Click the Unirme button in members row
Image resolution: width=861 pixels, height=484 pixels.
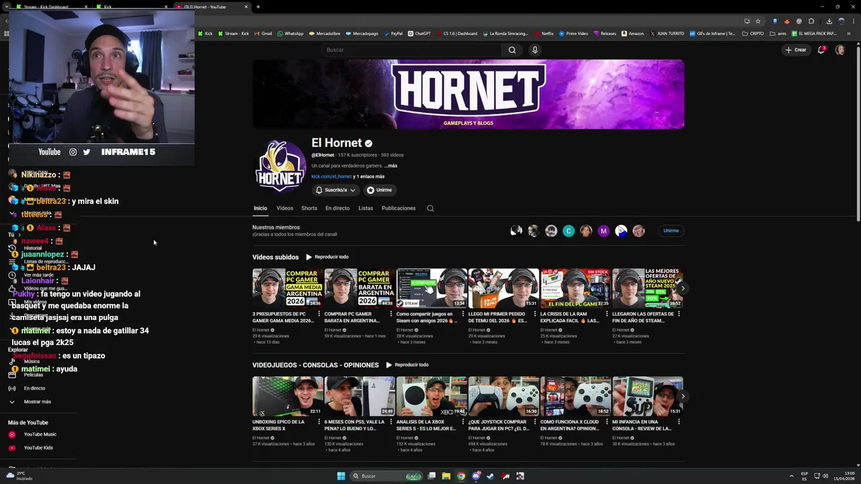pos(671,231)
